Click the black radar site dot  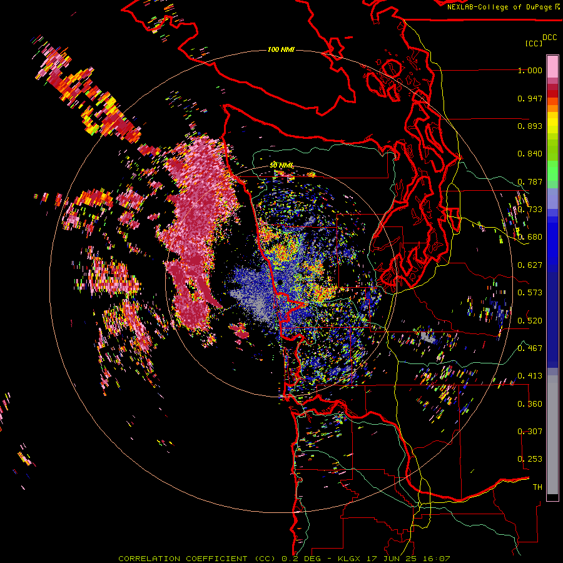point(280,282)
